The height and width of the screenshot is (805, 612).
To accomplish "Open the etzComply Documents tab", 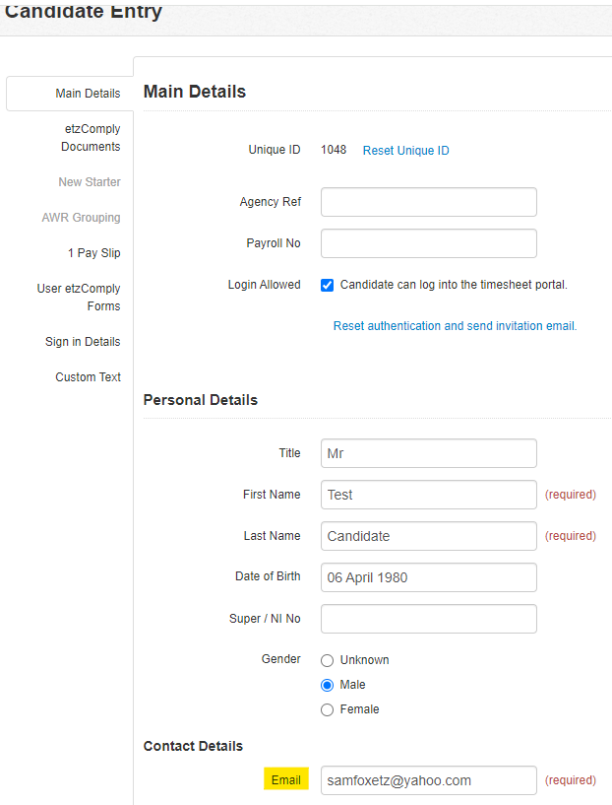I will [x=91, y=138].
